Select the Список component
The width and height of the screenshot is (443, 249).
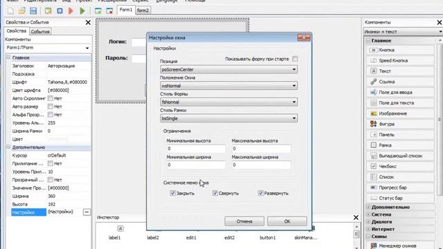coord(400,177)
